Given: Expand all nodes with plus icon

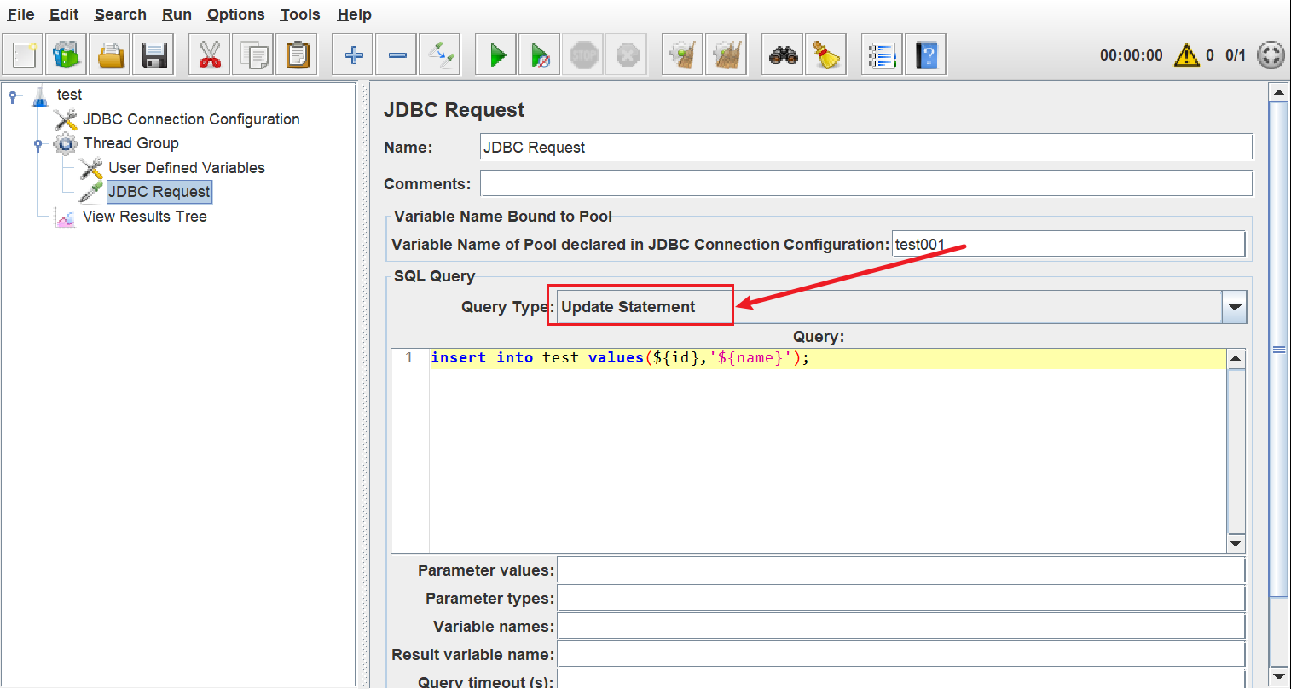Looking at the screenshot, I should pyautogui.click(x=353, y=55).
